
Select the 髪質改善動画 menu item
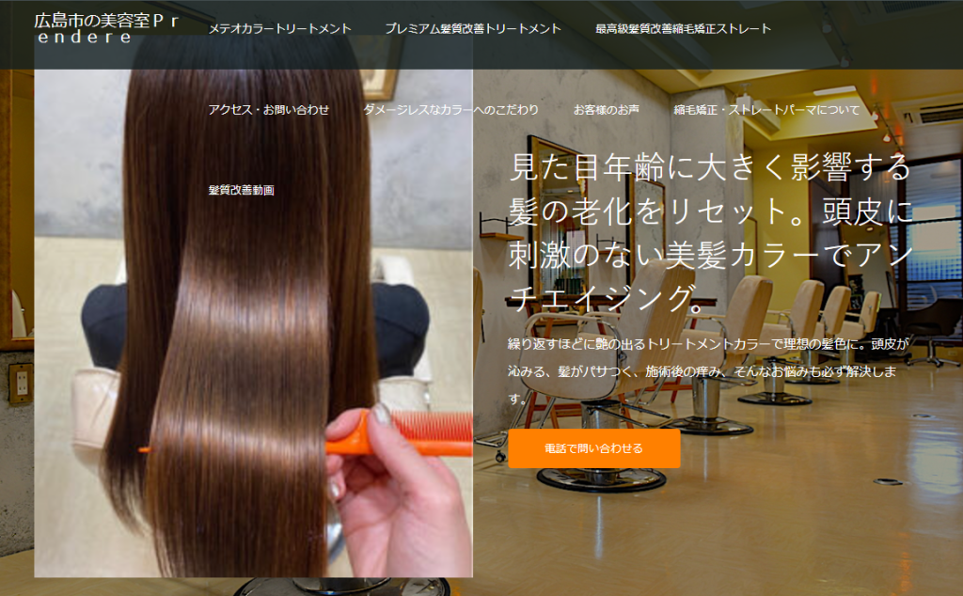(x=241, y=190)
